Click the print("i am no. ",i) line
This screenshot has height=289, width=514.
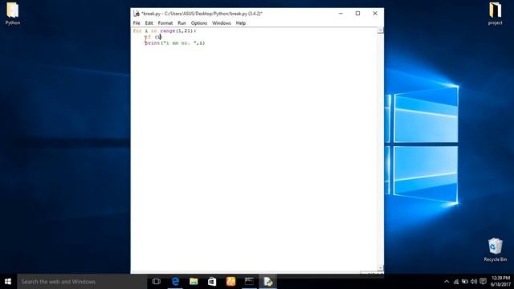coord(175,43)
